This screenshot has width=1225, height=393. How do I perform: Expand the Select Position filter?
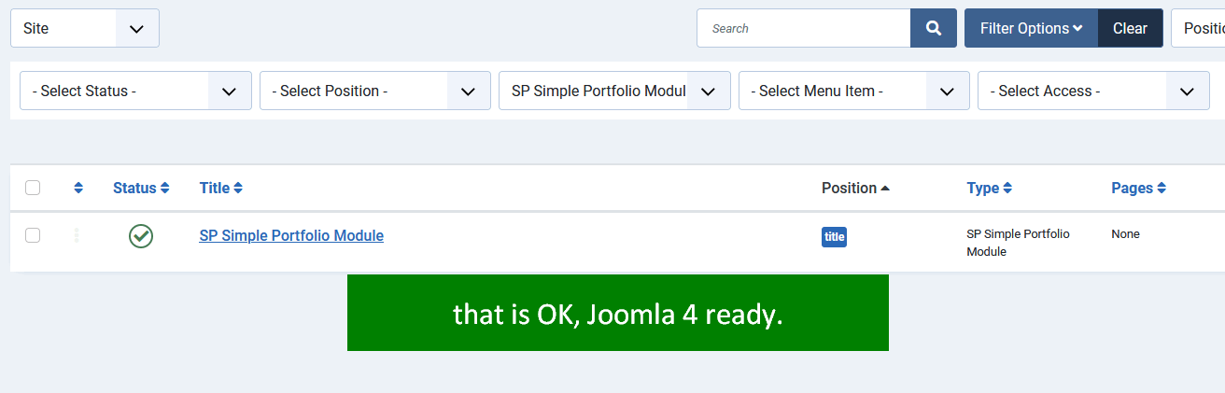click(375, 91)
